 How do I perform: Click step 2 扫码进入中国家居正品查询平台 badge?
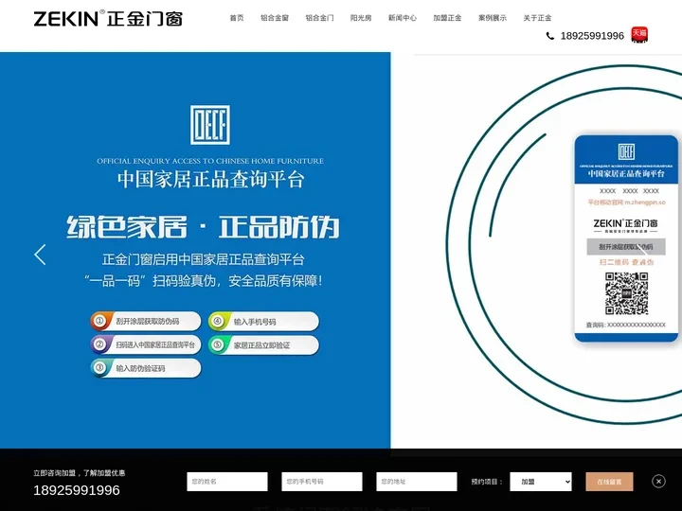146,344
